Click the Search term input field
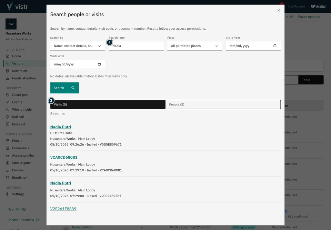Screen dimensions: 331x230 point(136,46)
